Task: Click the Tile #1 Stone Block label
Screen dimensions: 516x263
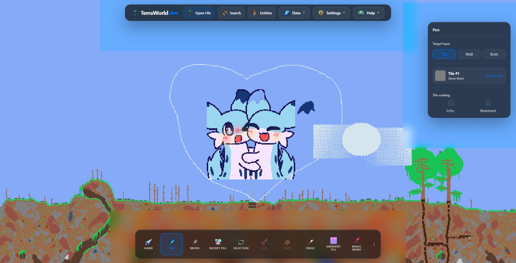Action: [x=456, y=76]
